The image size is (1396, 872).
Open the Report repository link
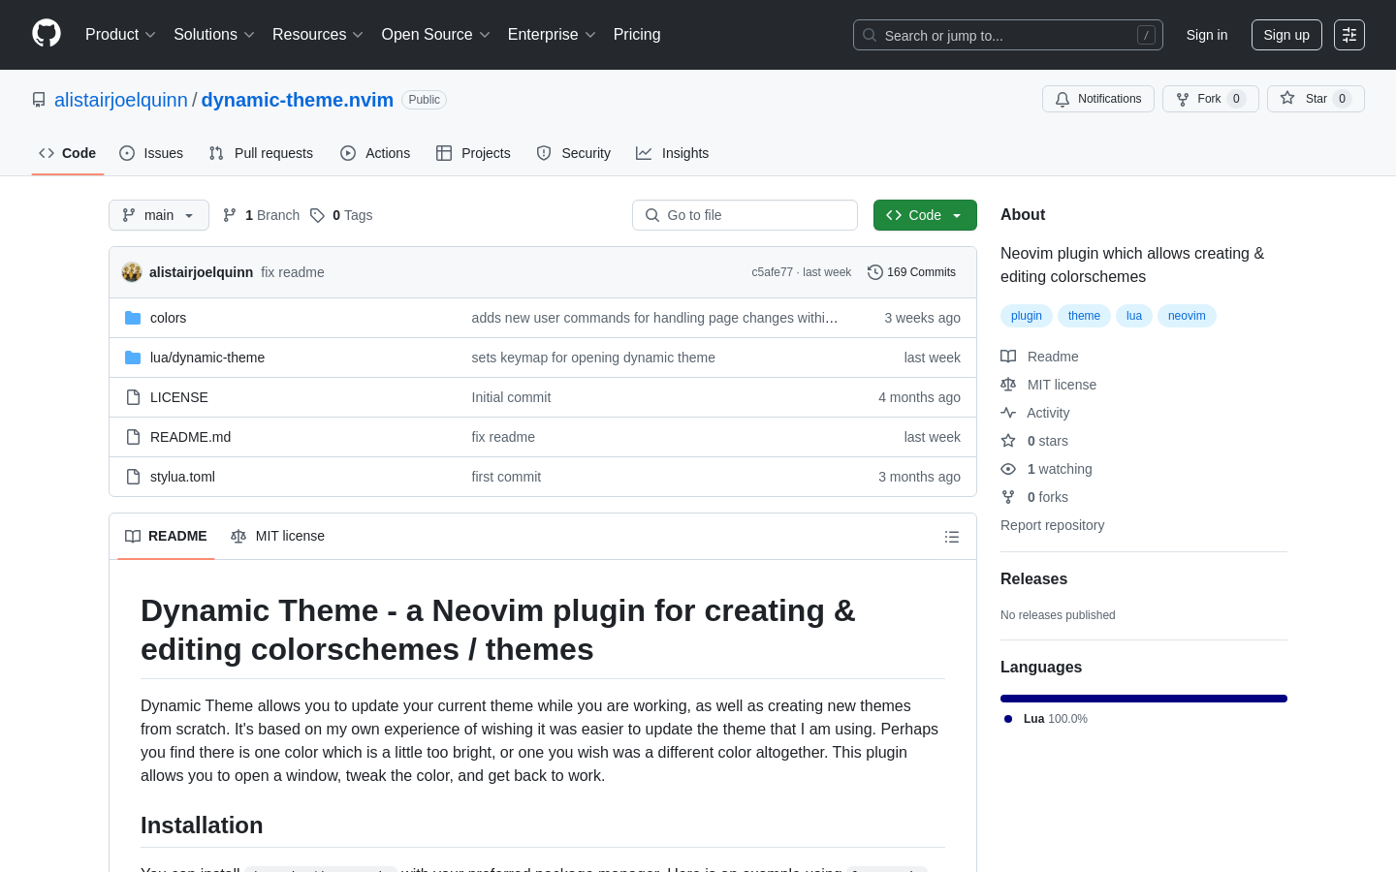click(1052, 525)
